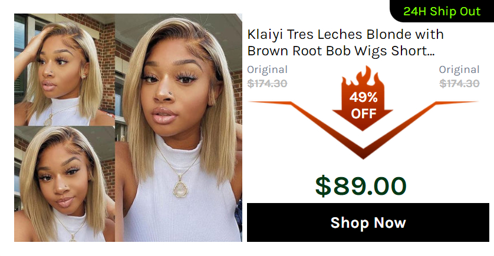Click the right Original label
The width and height of the screenshot is (494, 256).
(x=459, y=69)
